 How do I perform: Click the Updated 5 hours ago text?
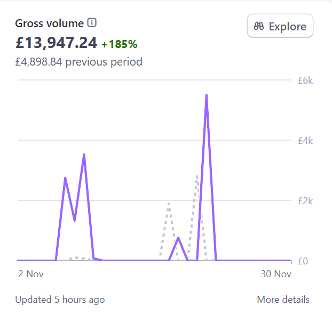click(60, 300)
